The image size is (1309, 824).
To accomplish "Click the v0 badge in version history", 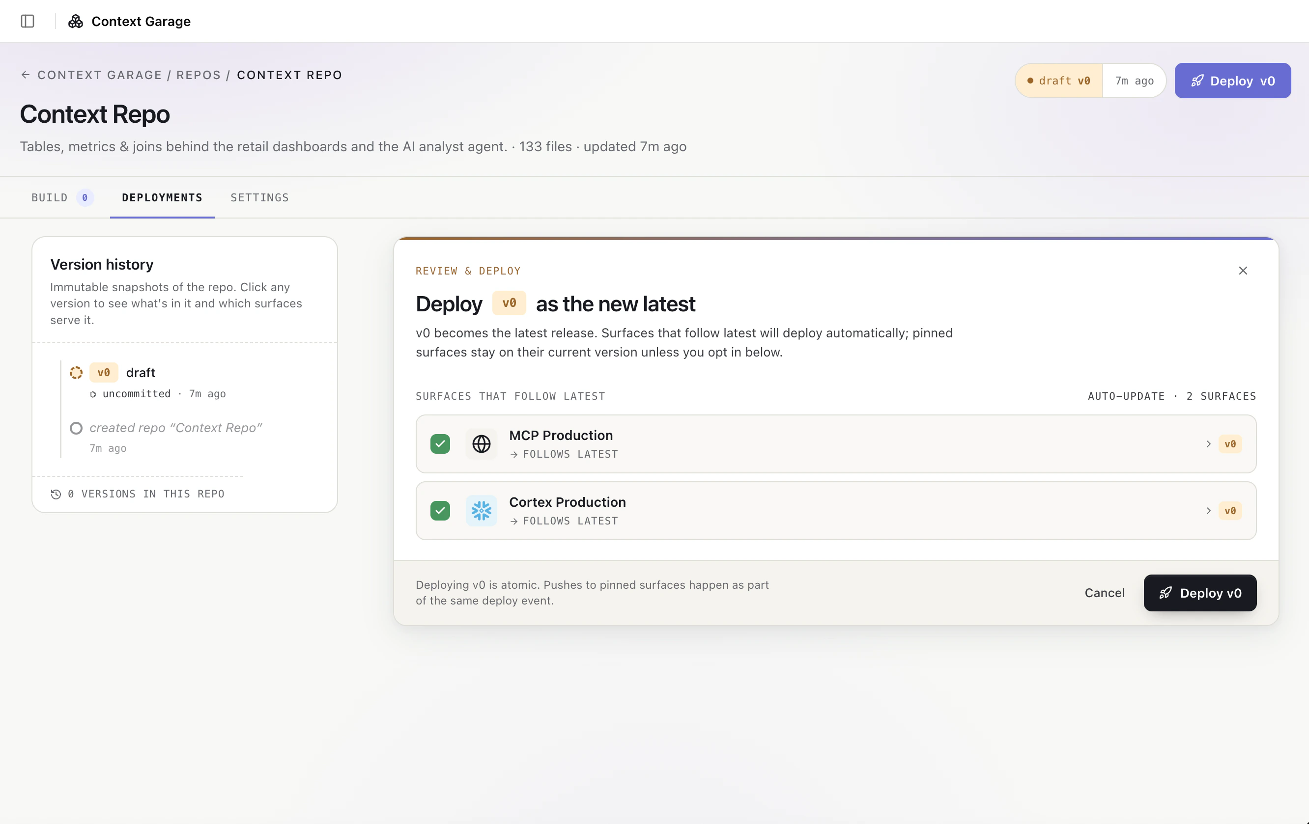I will (103, 373).
